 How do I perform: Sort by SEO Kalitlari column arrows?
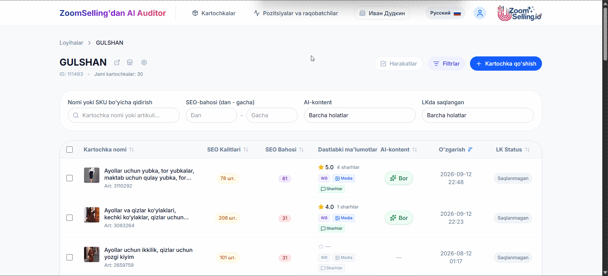(x=246, y=150)
